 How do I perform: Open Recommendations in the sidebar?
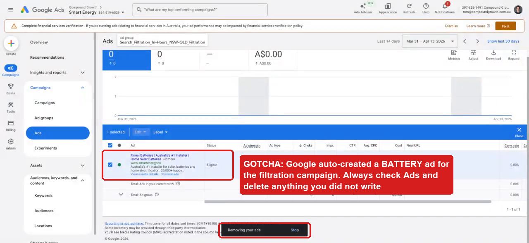[47, 57]
